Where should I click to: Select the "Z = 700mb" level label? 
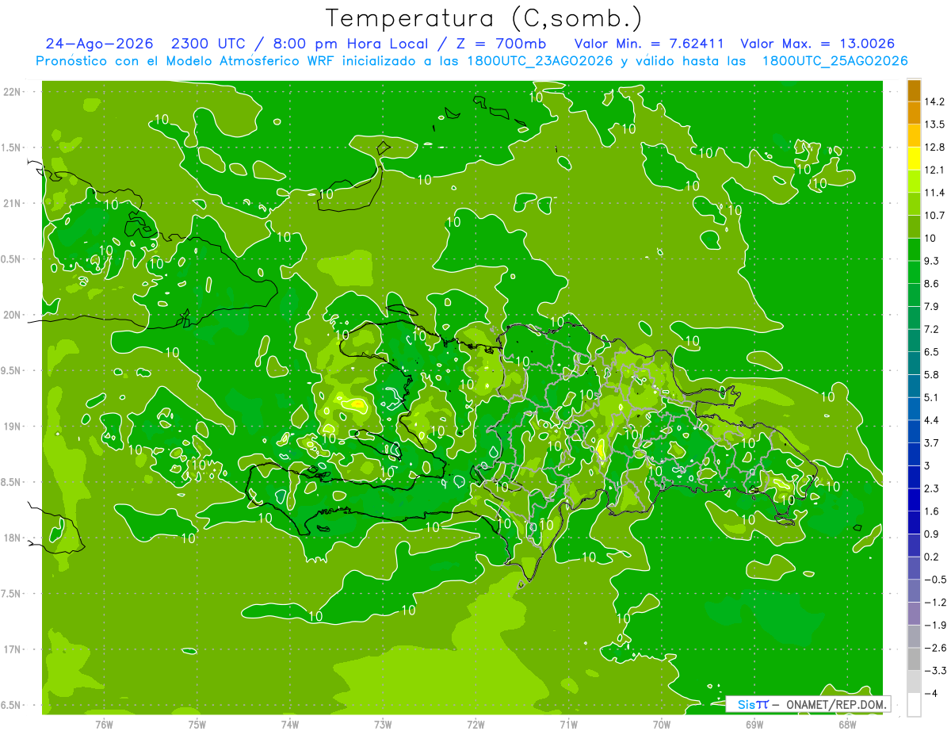501,44
